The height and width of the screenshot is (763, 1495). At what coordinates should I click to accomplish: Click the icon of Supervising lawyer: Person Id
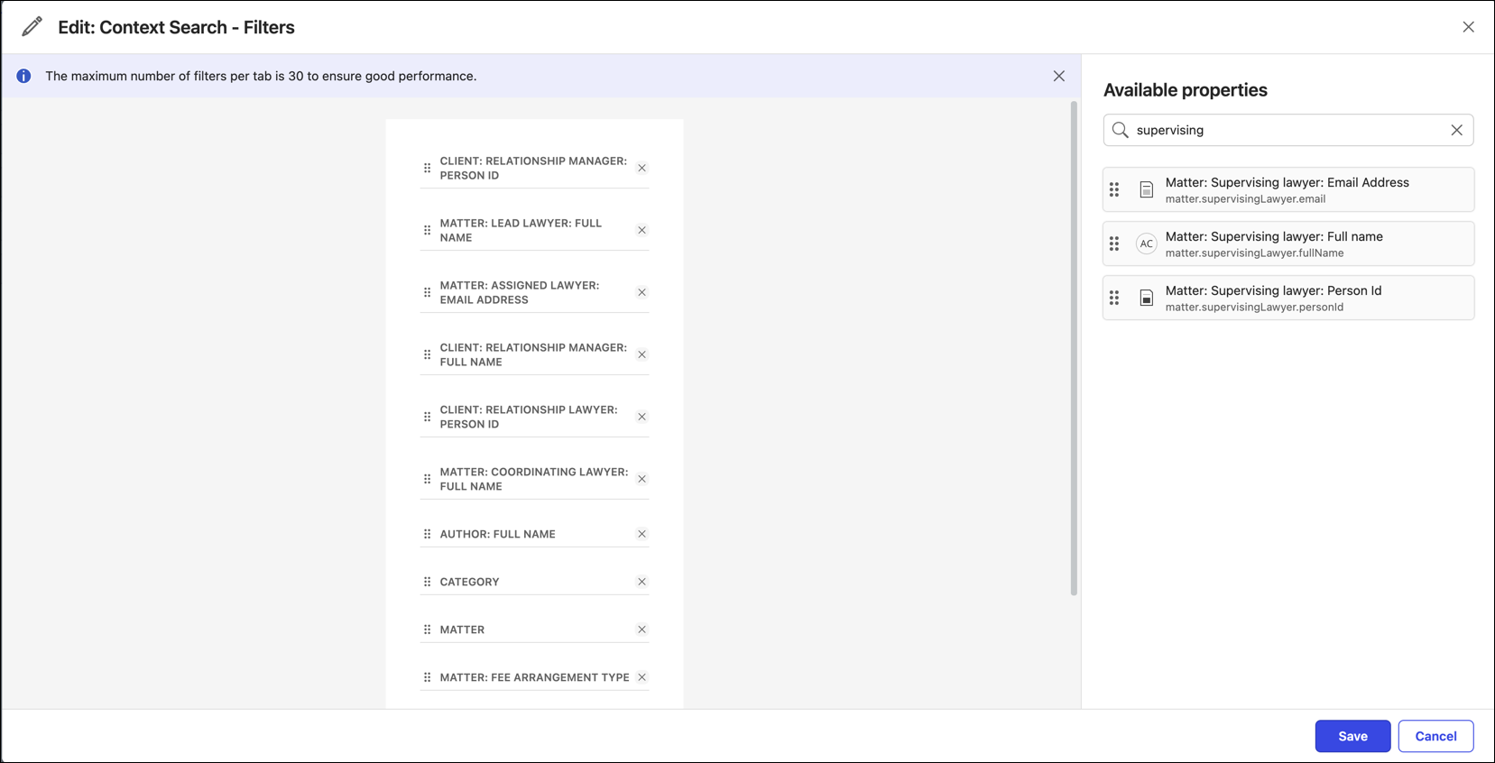(x=1146, y=298)
